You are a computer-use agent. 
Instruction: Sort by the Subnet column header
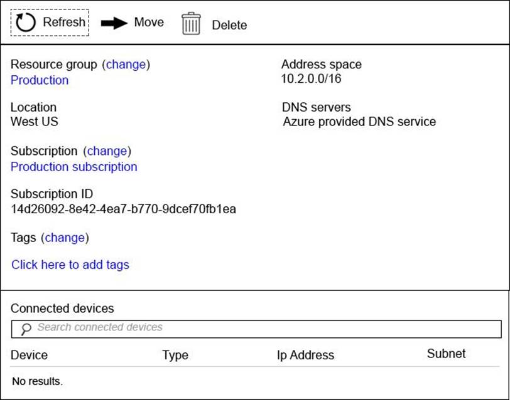click(x=446, y=354)
